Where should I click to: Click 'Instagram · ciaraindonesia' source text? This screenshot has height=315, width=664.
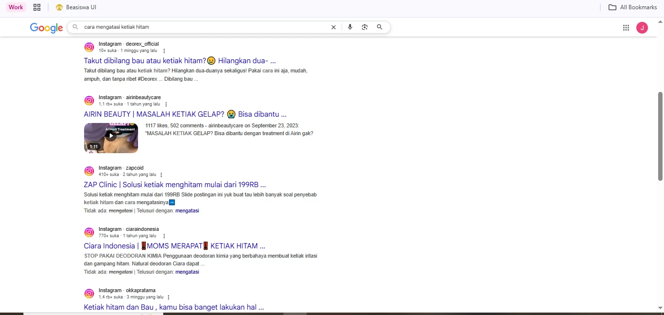[x=129, y=229]
